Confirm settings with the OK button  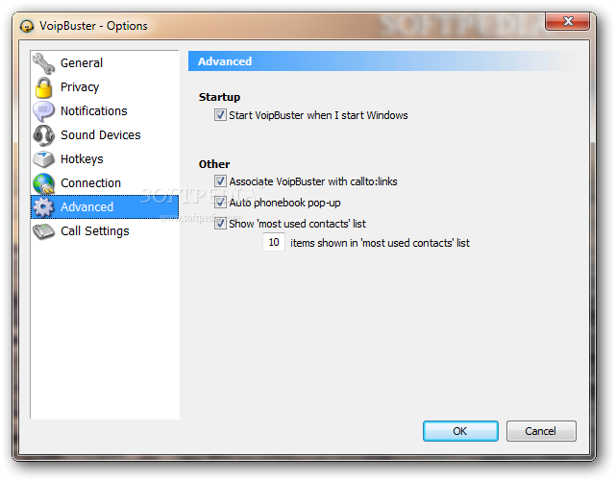click(460, 431)
